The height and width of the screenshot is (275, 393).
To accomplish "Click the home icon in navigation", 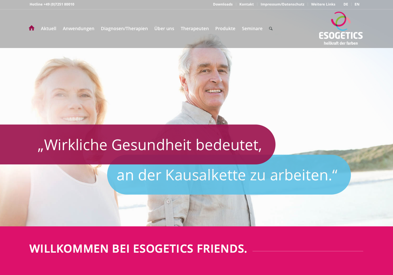I will (x=31, y=28).
